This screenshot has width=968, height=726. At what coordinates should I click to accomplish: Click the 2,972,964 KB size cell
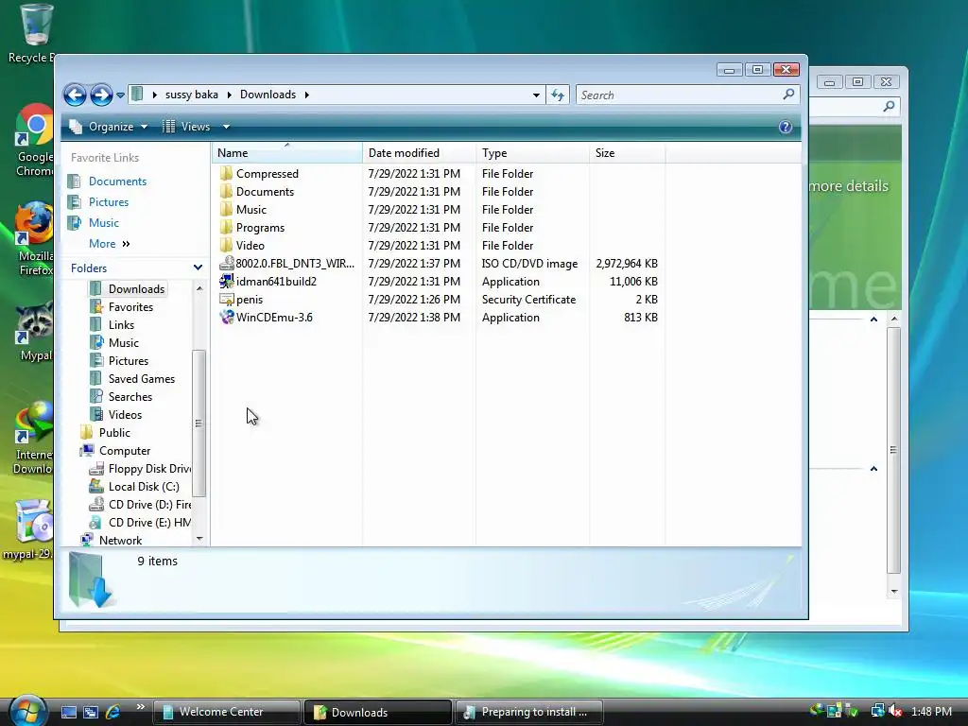tap(627, 263)
